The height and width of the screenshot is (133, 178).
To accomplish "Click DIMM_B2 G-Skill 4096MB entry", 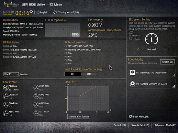I will pos(20,57).
